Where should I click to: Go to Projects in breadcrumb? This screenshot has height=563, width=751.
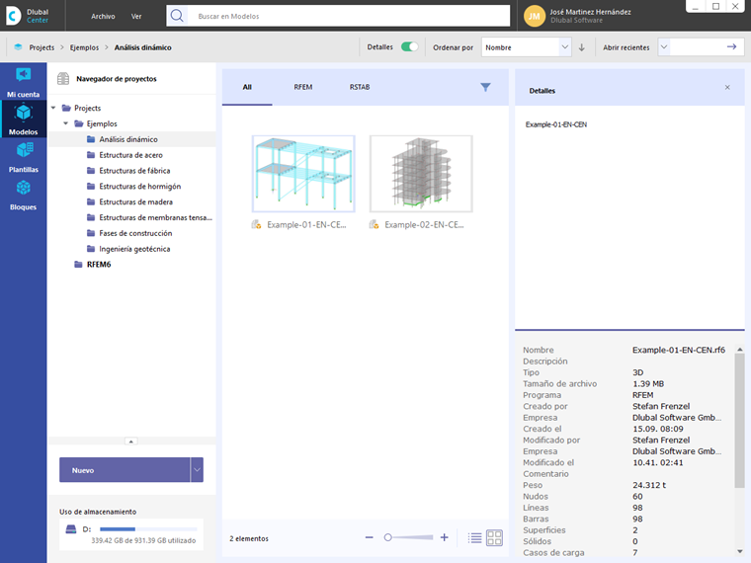point(42,47)
